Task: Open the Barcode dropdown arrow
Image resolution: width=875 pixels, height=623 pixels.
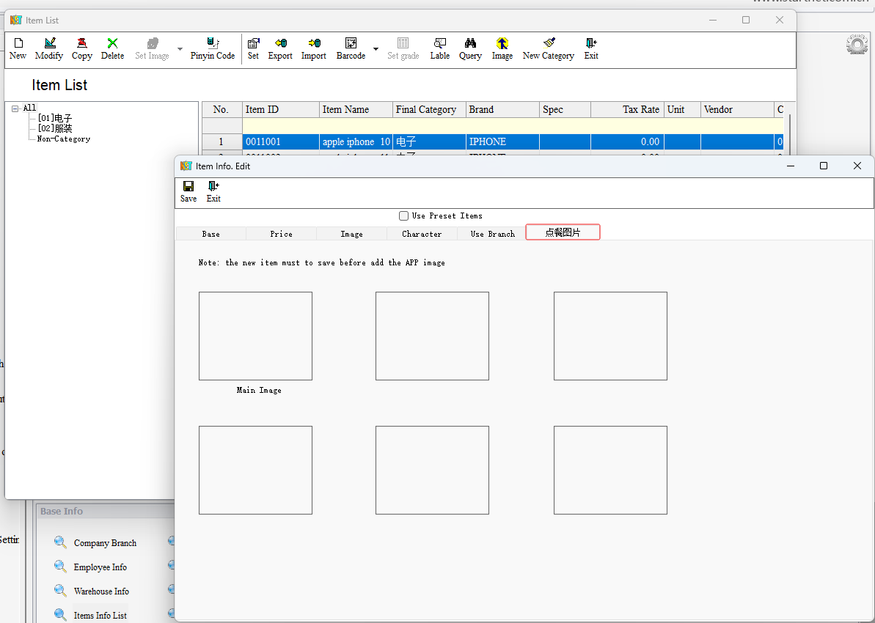Action: pos(376,50)
